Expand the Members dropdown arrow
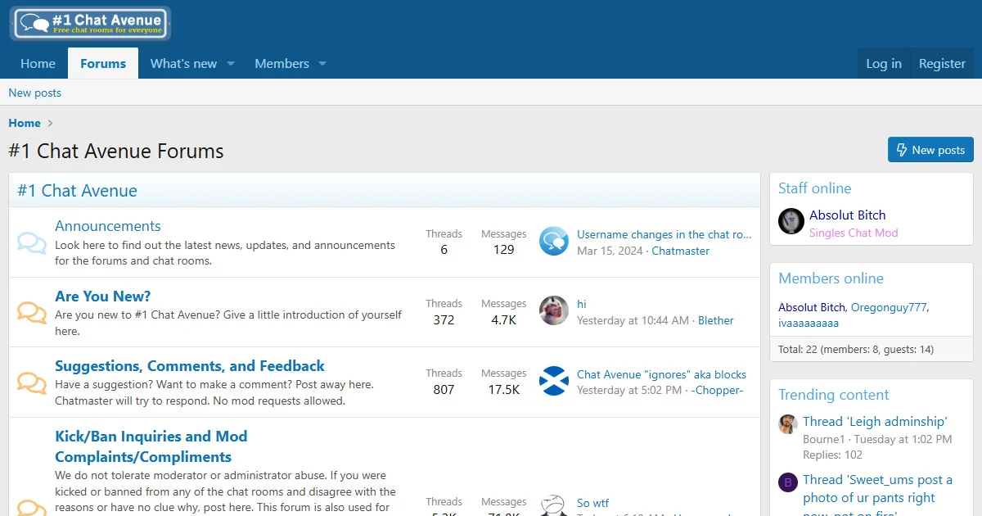982x516 pixels. pos(322,64)
